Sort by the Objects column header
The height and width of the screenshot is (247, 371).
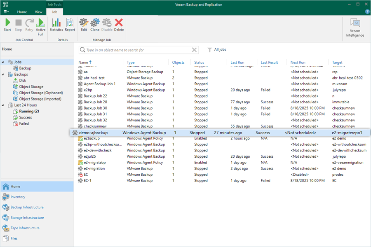[178, 63]
